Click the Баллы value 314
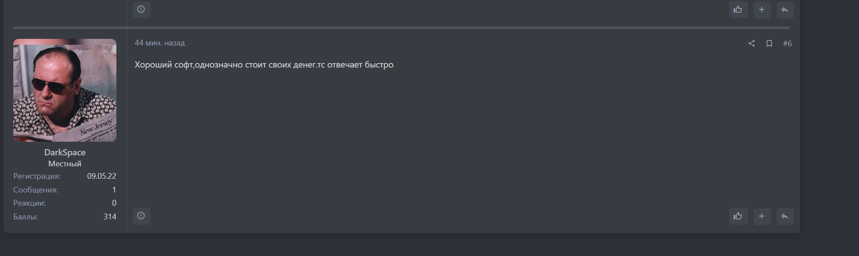Screen dimensions: 859x256 pyautogui.click(x=110, y=217)
